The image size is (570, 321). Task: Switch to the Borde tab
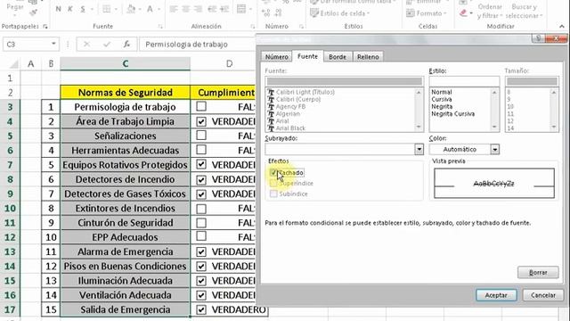338,57
